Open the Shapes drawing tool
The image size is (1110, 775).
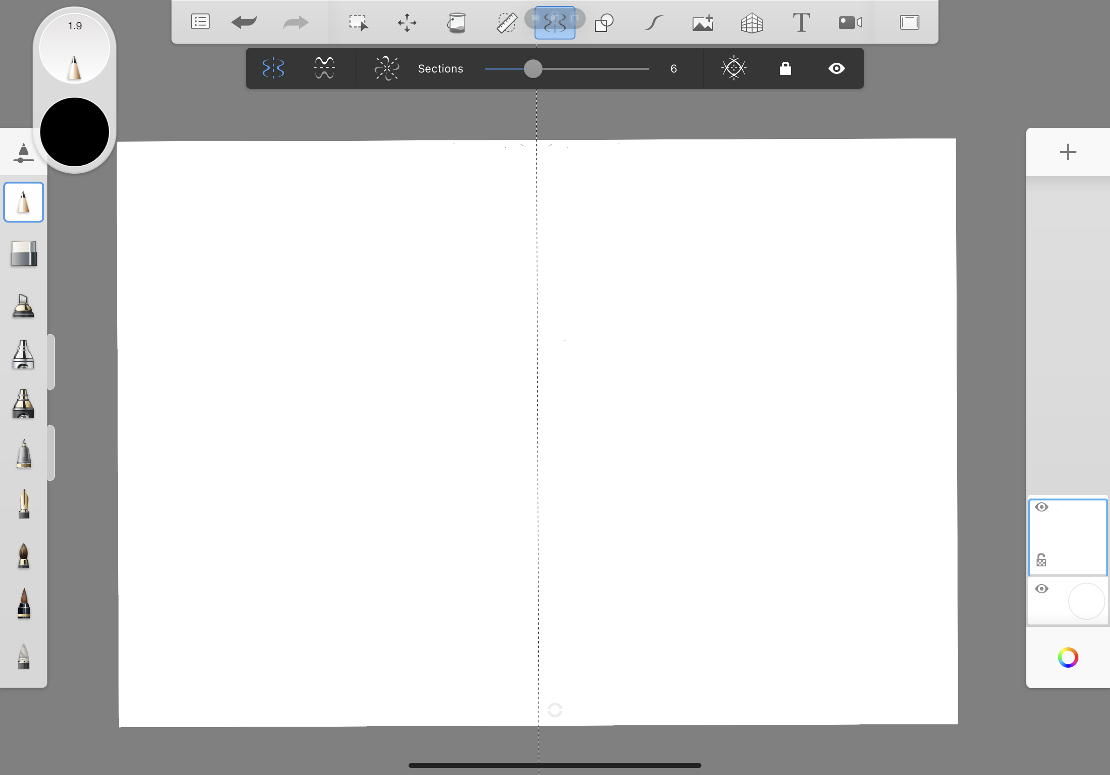tap(604, 23)
